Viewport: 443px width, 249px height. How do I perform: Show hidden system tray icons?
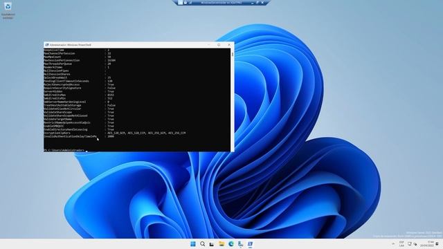point(393,244)
